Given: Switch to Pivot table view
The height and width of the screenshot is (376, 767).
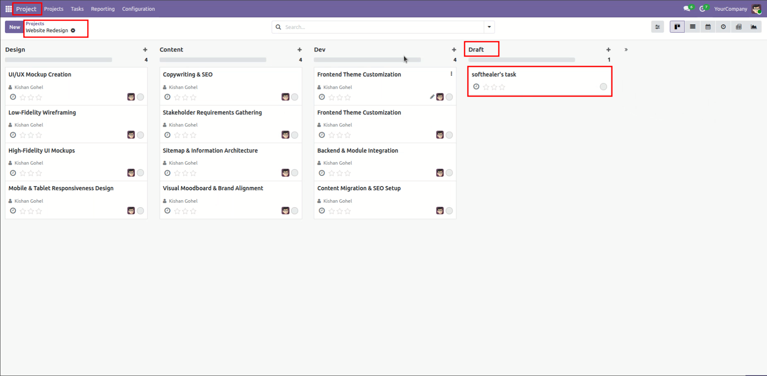Looking at the screenshot, I should click(x=739, y=27).
